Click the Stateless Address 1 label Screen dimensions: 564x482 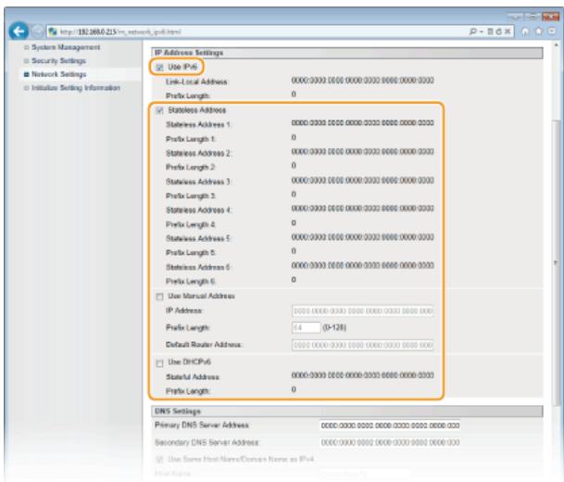coord(198,124)
